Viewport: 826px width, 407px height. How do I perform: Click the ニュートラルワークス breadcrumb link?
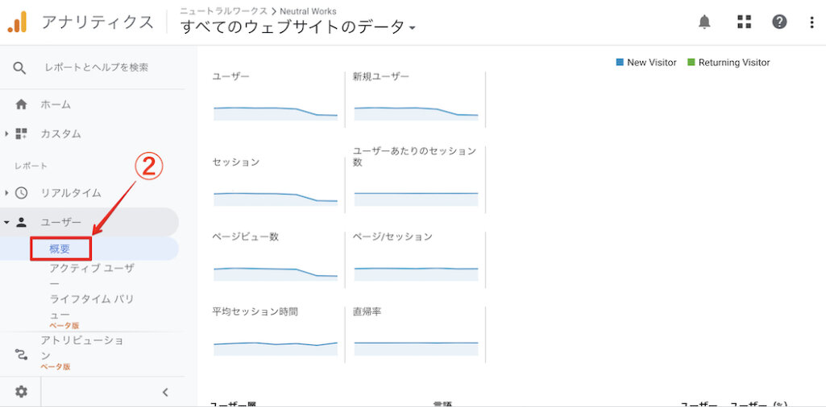pos(223,11)
